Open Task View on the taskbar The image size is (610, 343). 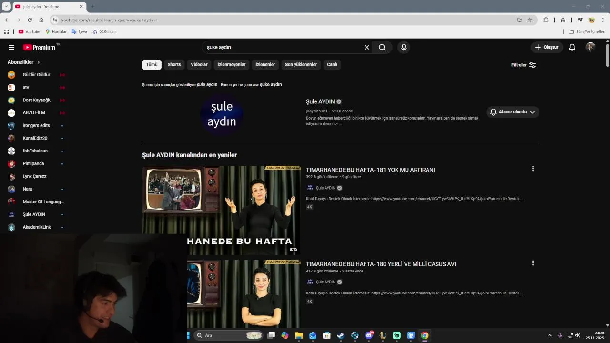pos(271,335)
